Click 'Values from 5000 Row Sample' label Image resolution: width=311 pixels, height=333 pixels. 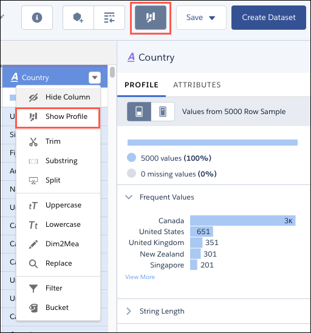point(234,112)
